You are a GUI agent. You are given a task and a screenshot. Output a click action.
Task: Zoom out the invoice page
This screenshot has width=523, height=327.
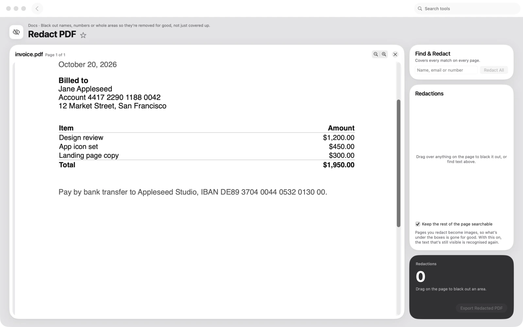tap(376, 54)
